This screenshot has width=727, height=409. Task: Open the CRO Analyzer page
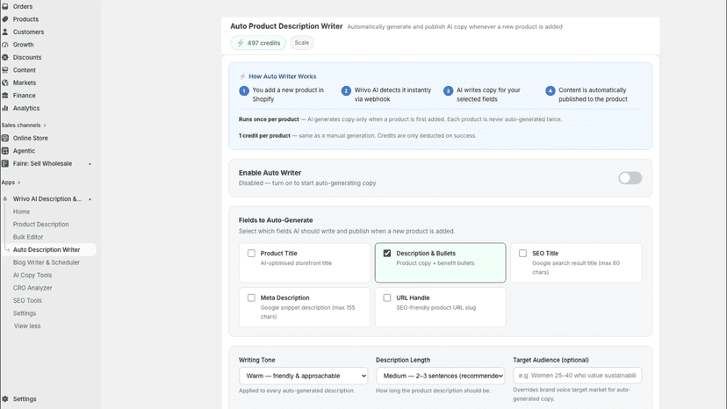[32, 288]
